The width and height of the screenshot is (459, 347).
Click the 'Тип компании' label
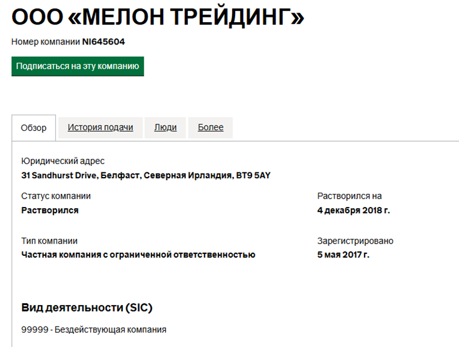point(49,241)
